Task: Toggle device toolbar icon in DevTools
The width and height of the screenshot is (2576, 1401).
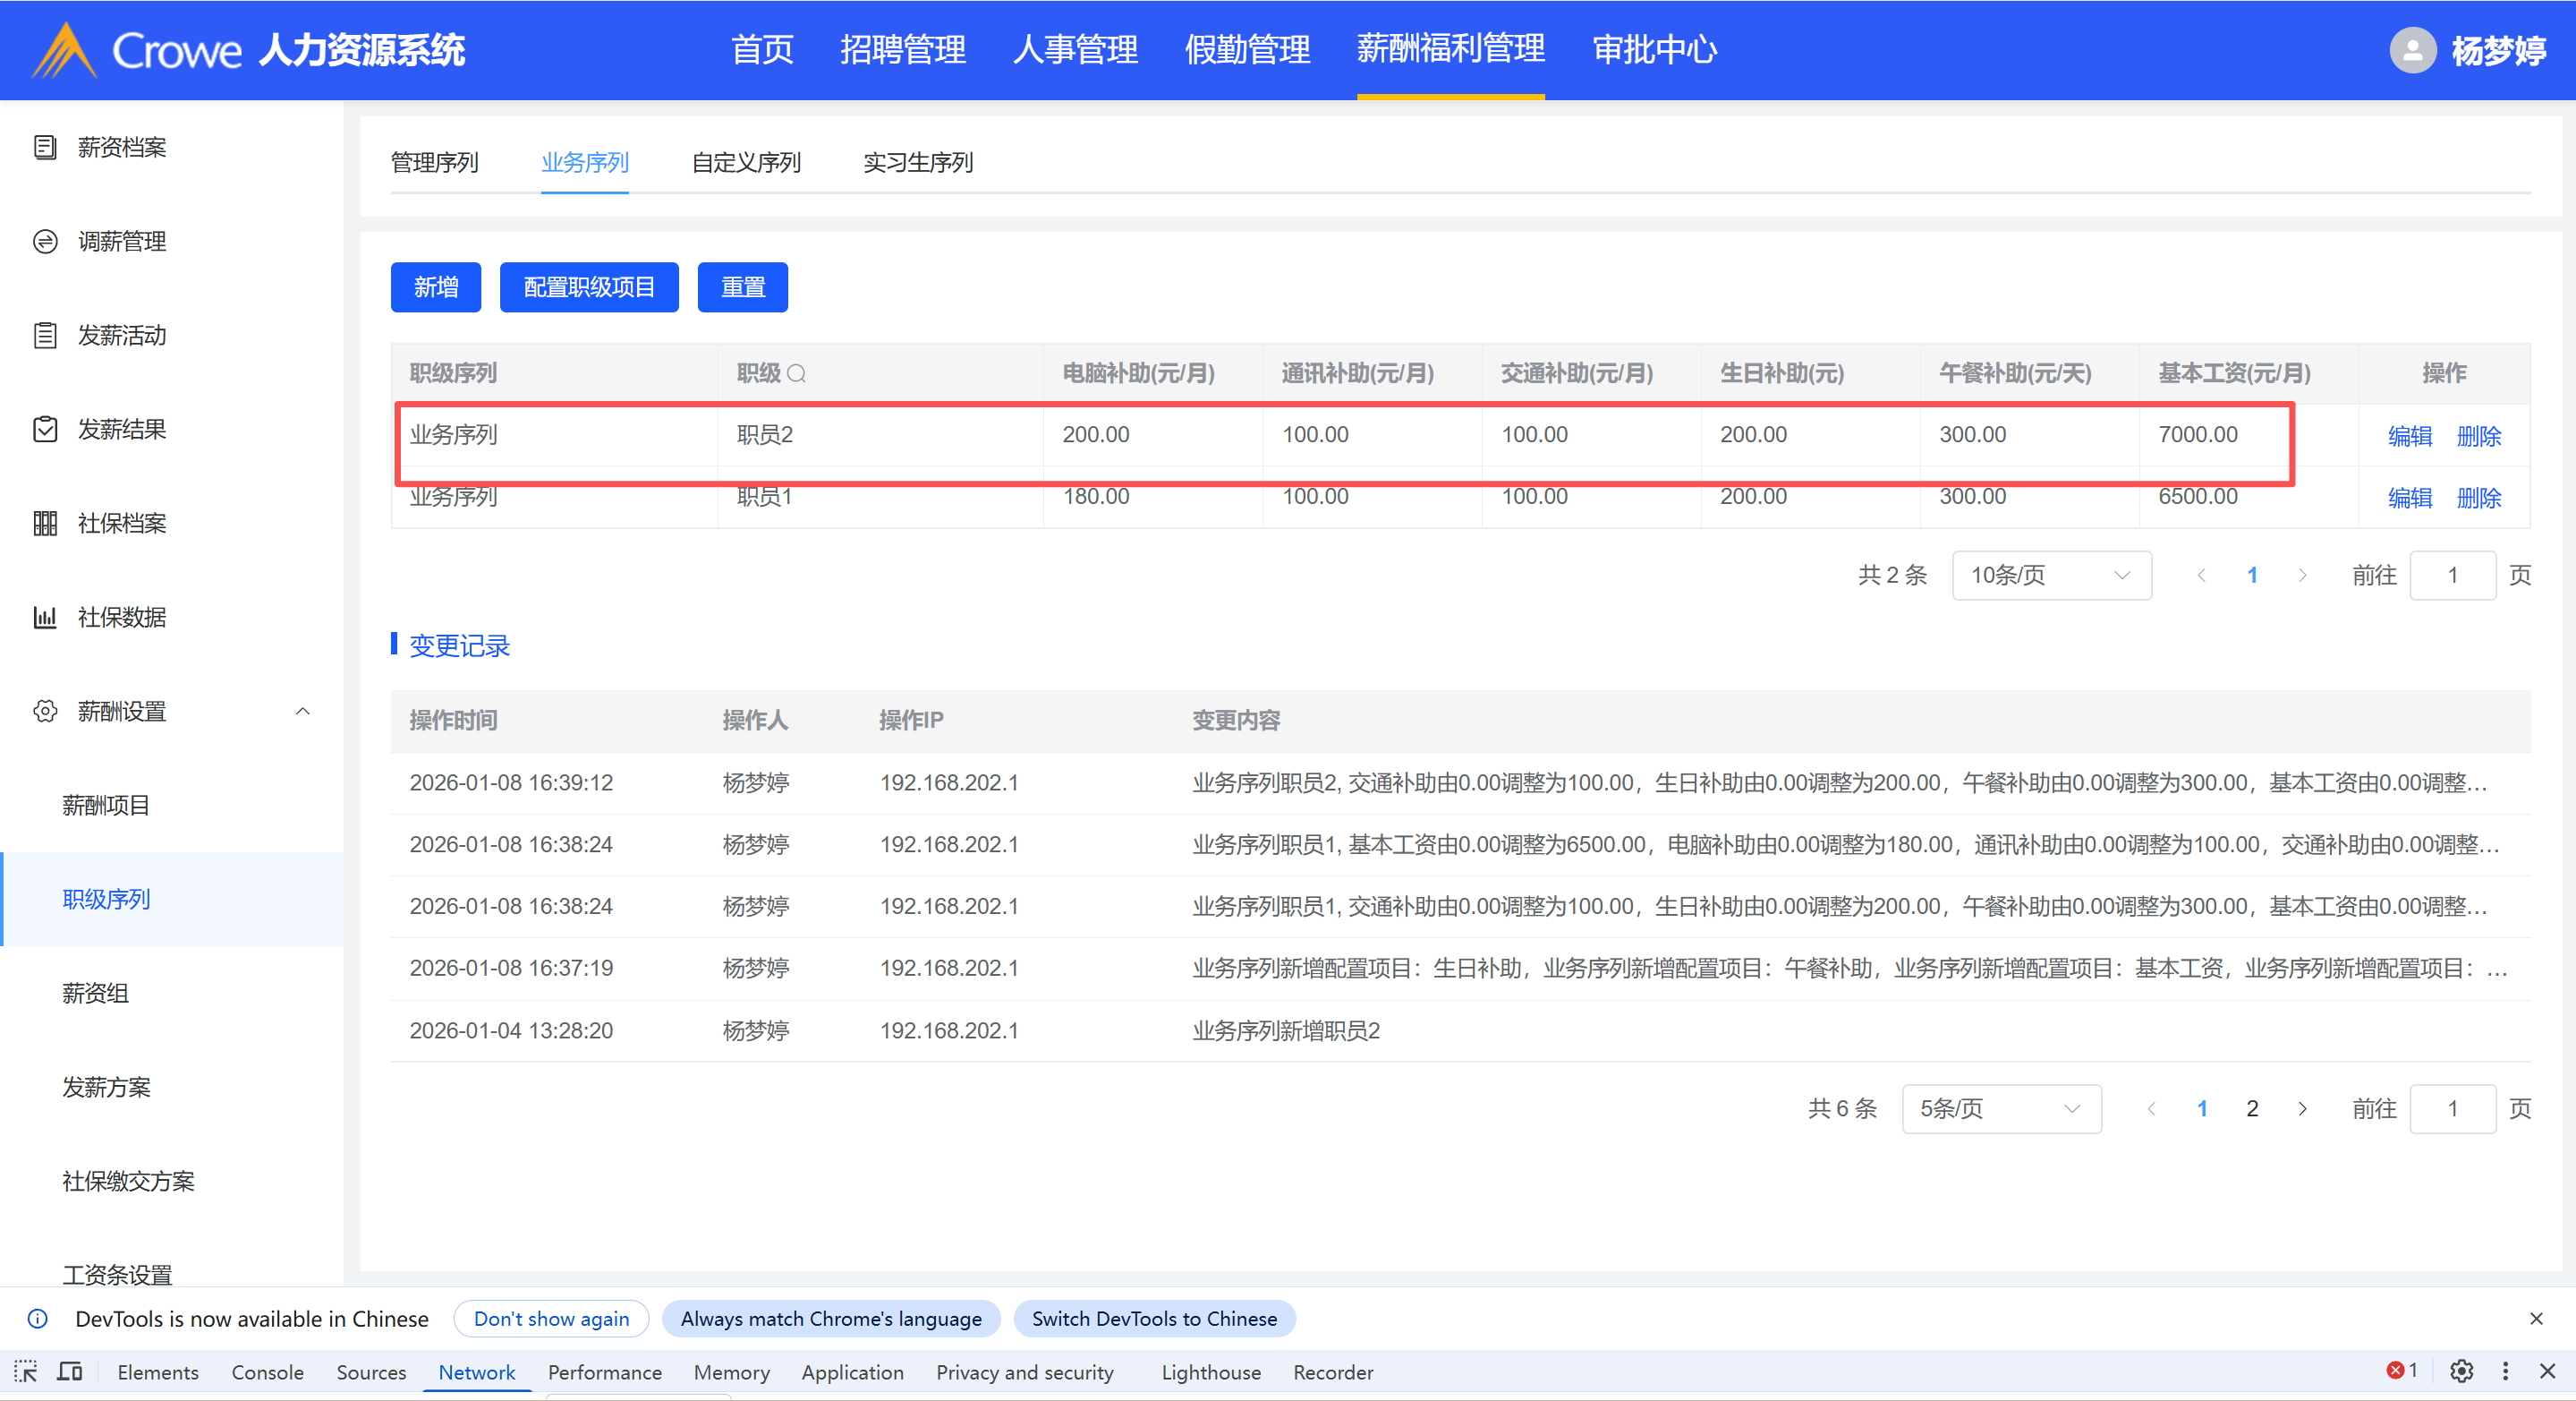Action: [x=69, y=1372]
